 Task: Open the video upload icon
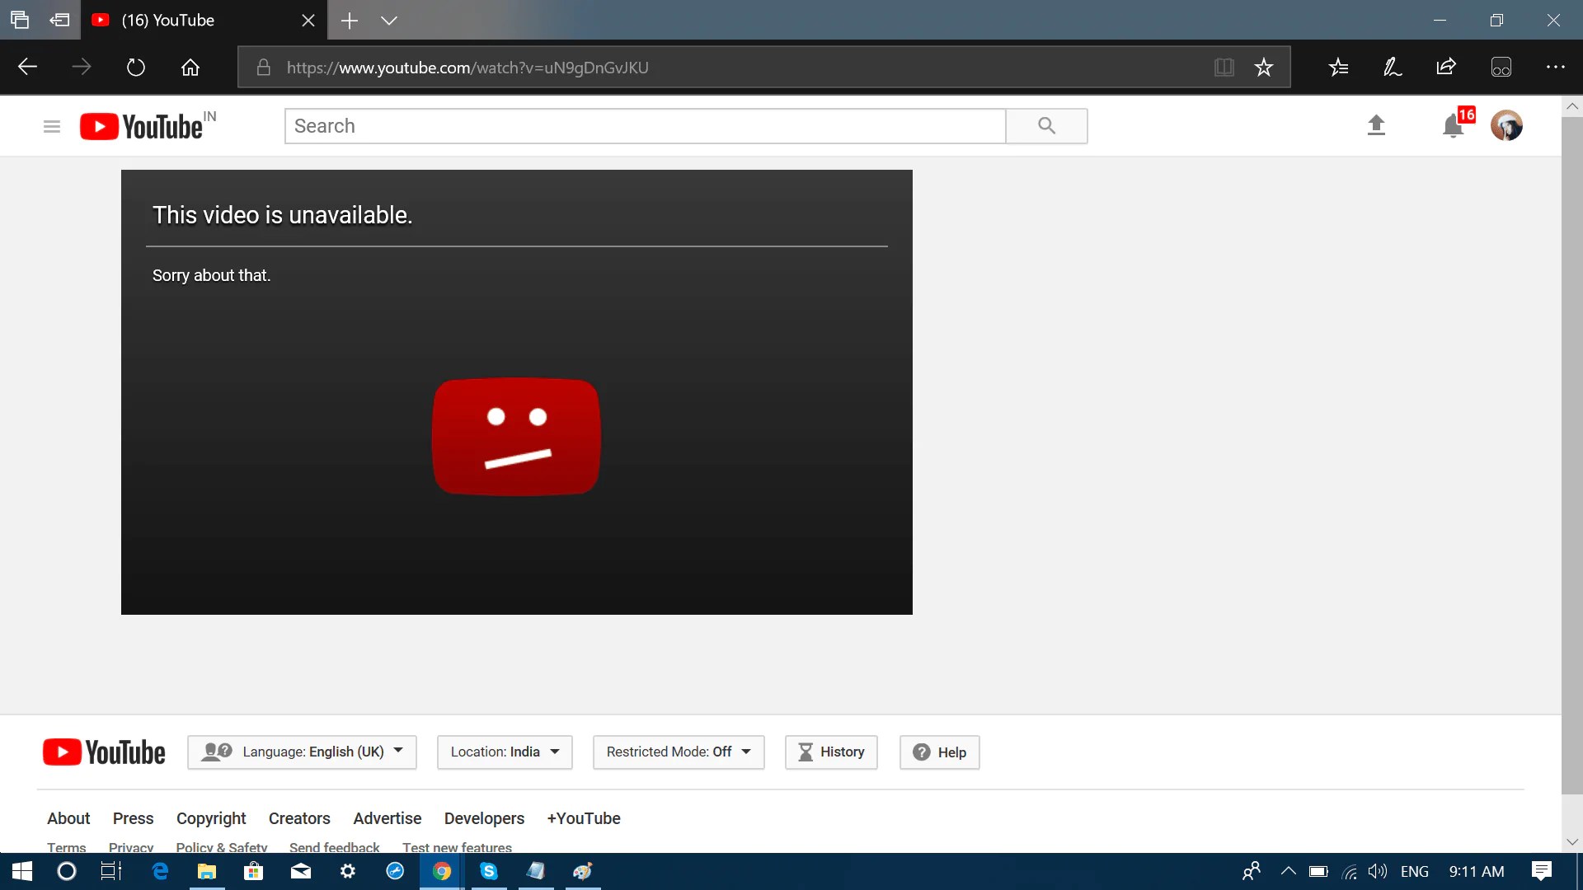tap(1377, 125)
